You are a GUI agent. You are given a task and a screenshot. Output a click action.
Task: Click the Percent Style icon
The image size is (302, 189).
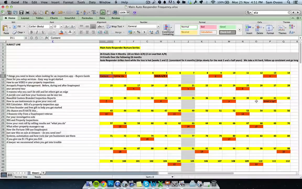coord(138,32)
